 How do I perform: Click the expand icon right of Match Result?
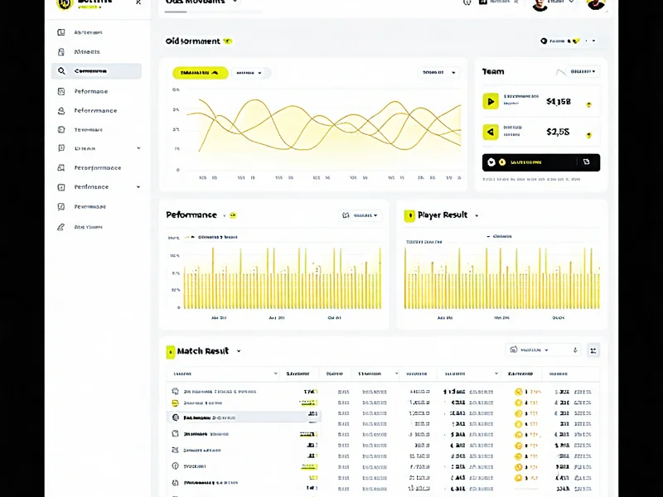coord(593,350)
